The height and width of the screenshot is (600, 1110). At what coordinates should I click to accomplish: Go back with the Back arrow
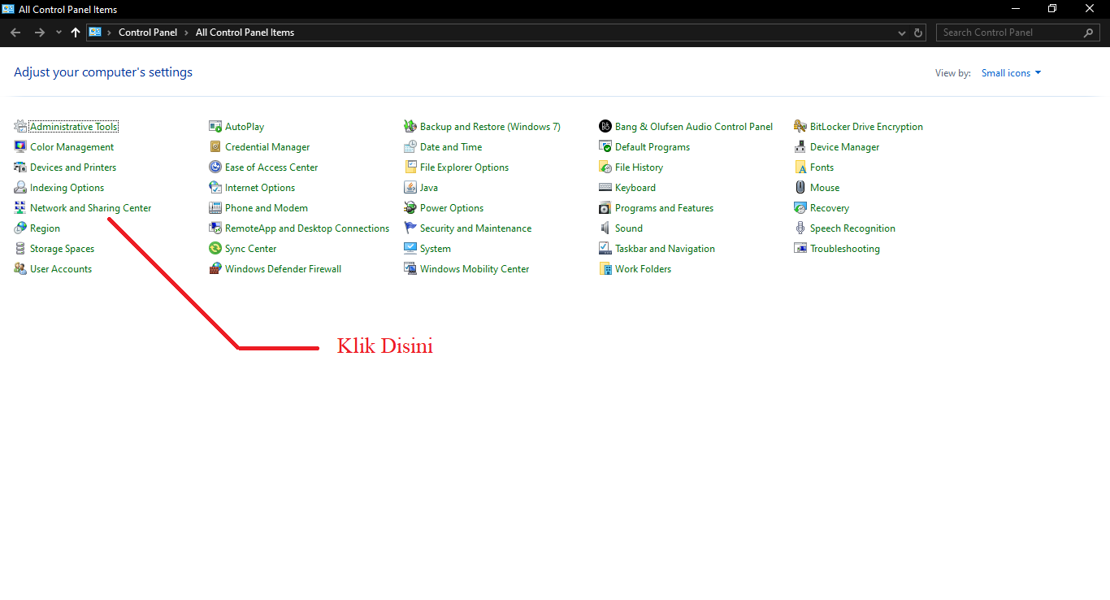coord(15,33)
